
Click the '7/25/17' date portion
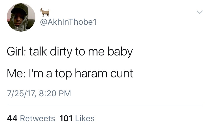coord(21,93)
